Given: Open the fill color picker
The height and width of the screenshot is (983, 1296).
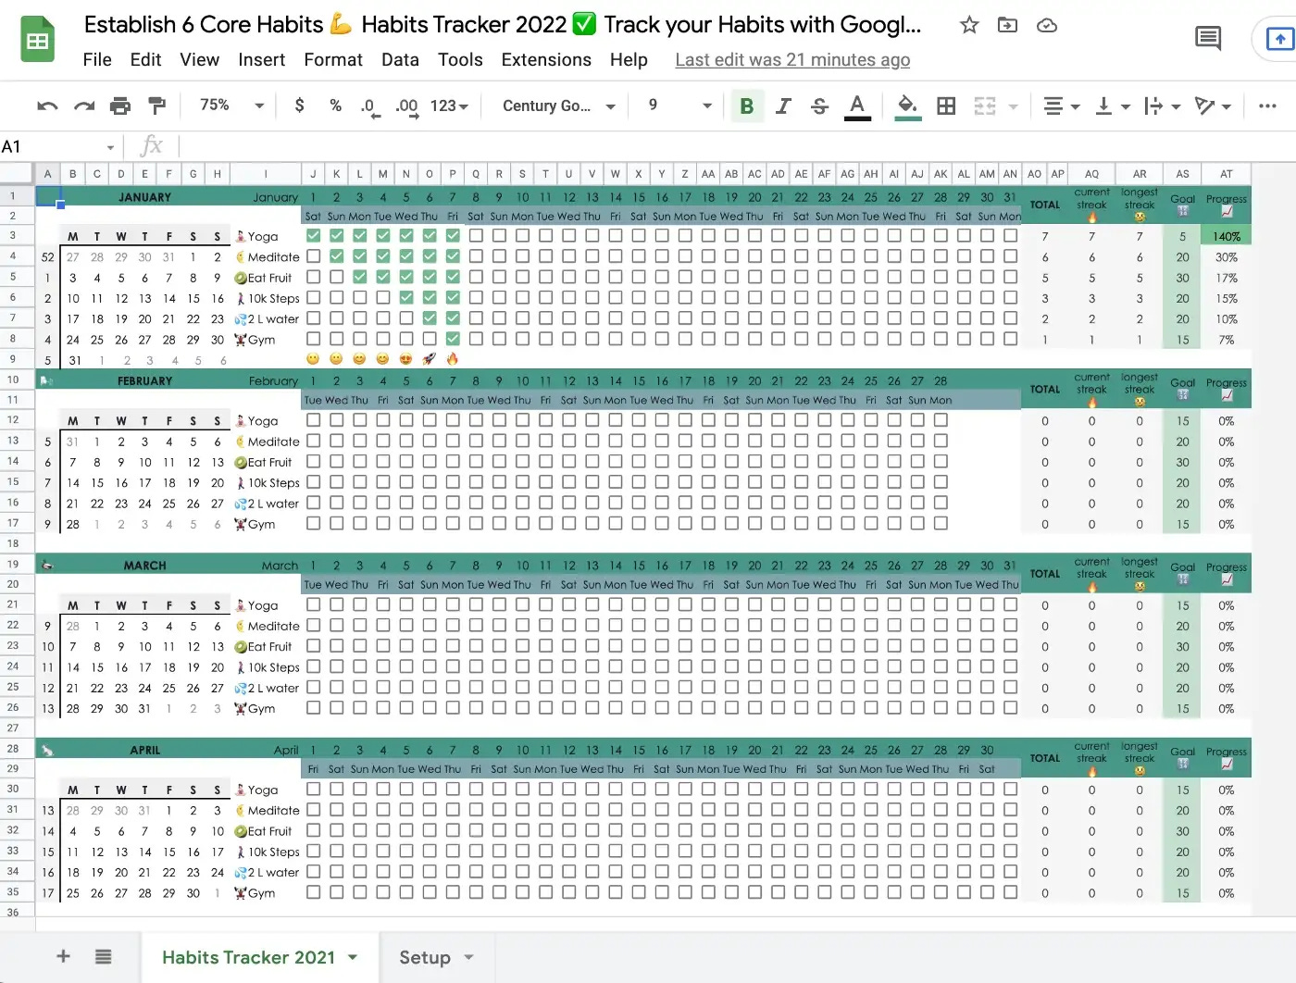Looking at the screenshot, I should tap(908, 106).
